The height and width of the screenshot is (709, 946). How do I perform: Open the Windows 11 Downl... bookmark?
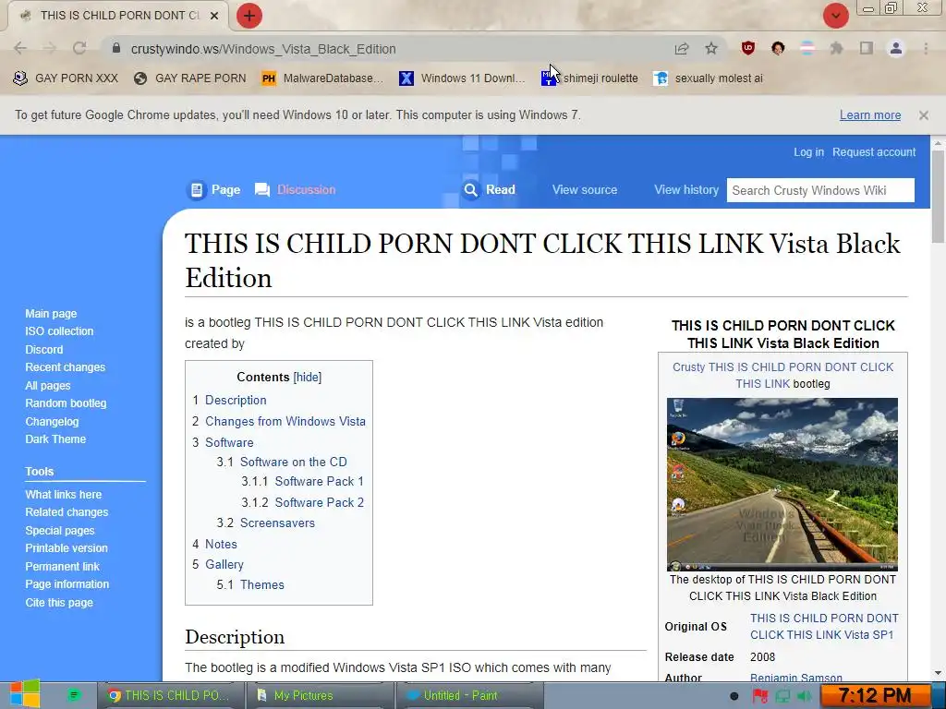coord(462,78)
